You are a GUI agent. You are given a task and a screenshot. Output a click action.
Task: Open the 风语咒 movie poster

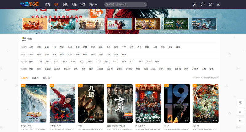(x=205, y=103)
